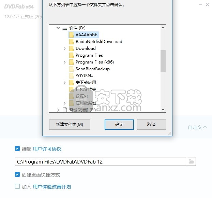
Task: Expand the 安下载应用 folder node
Action: click(x=65, y=83)
